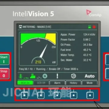
Task: Select the MCB On soft key label
Action: [x=25, y=83]
